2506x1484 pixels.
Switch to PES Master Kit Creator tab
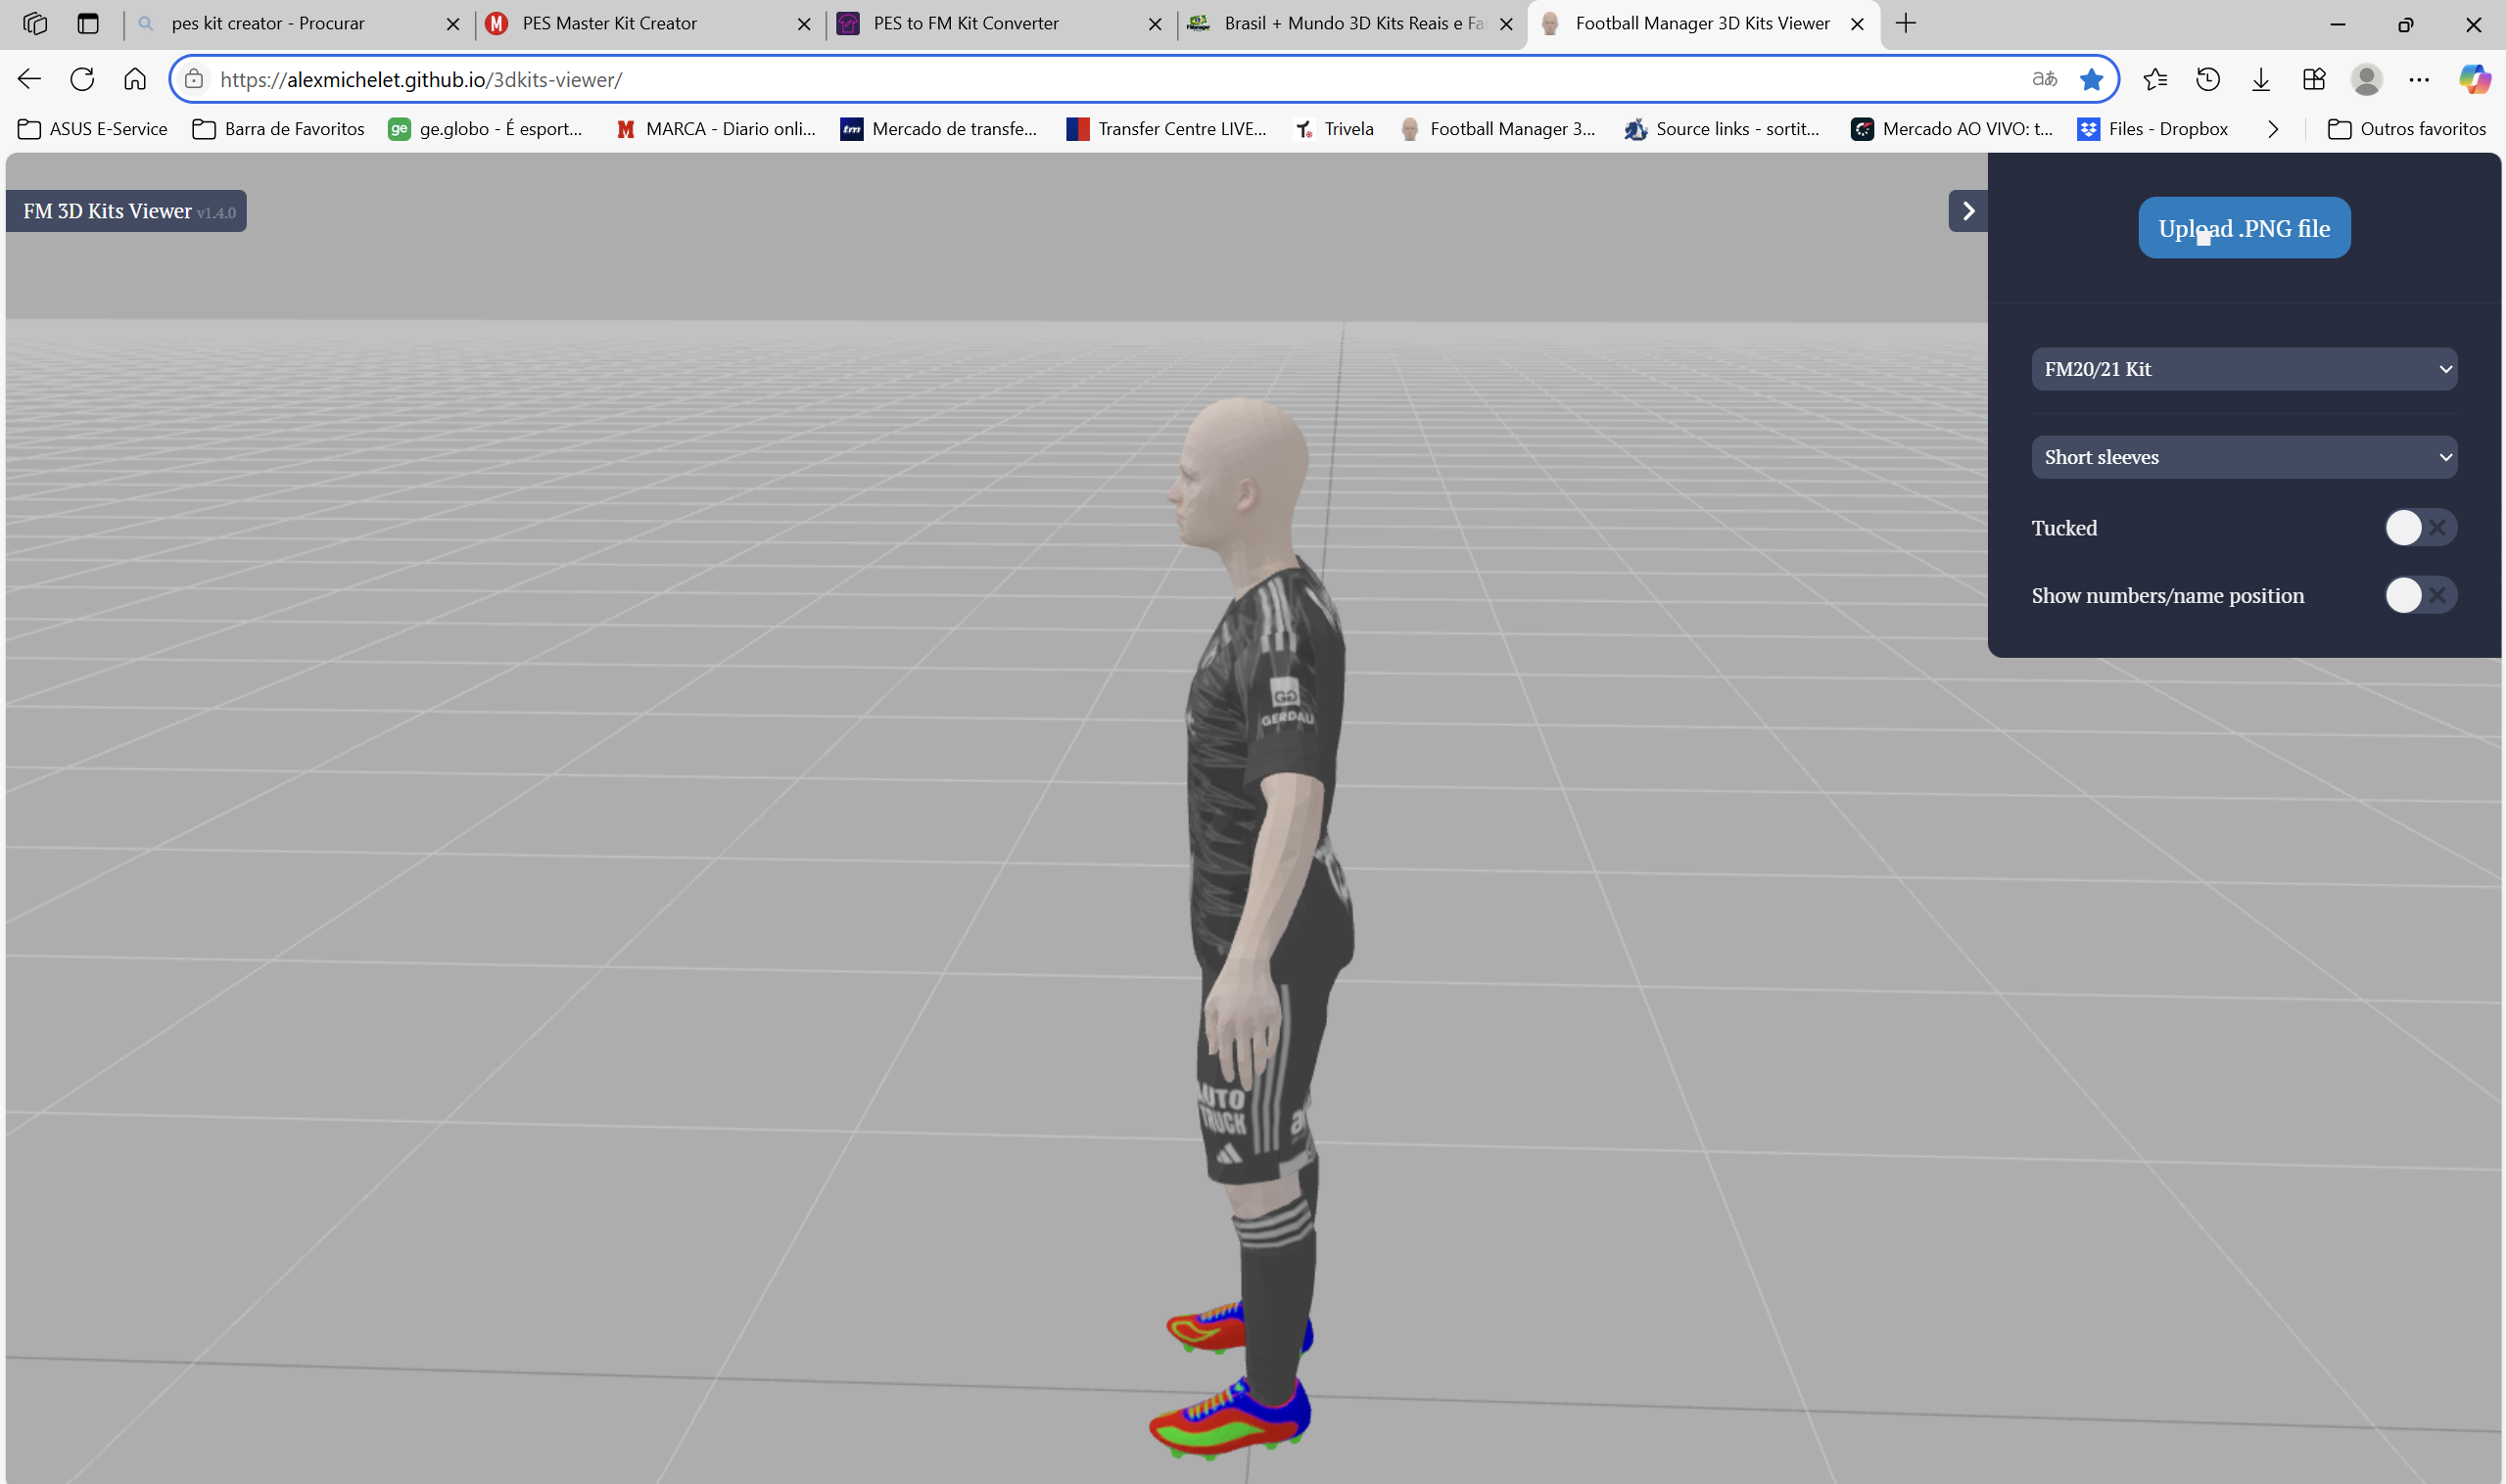(x=609, y=23)
